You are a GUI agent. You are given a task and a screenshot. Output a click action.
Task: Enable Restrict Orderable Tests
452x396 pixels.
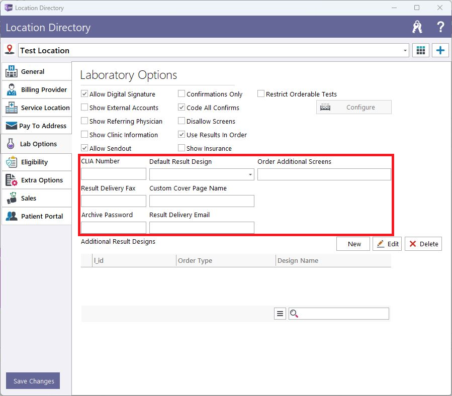(261, 93)
